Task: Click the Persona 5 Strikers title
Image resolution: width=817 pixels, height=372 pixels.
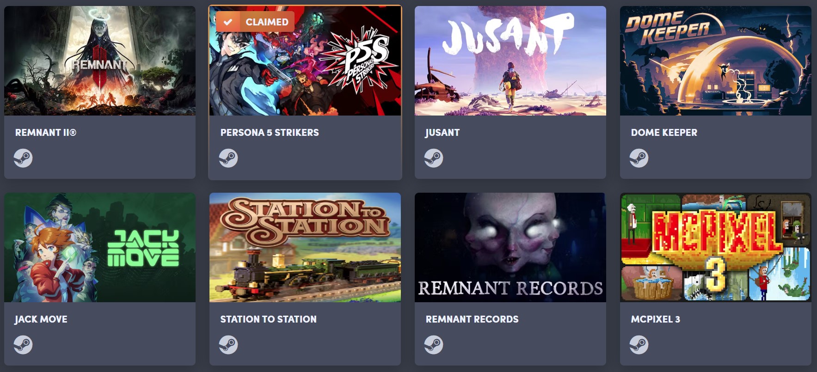Action: point(270,133)
